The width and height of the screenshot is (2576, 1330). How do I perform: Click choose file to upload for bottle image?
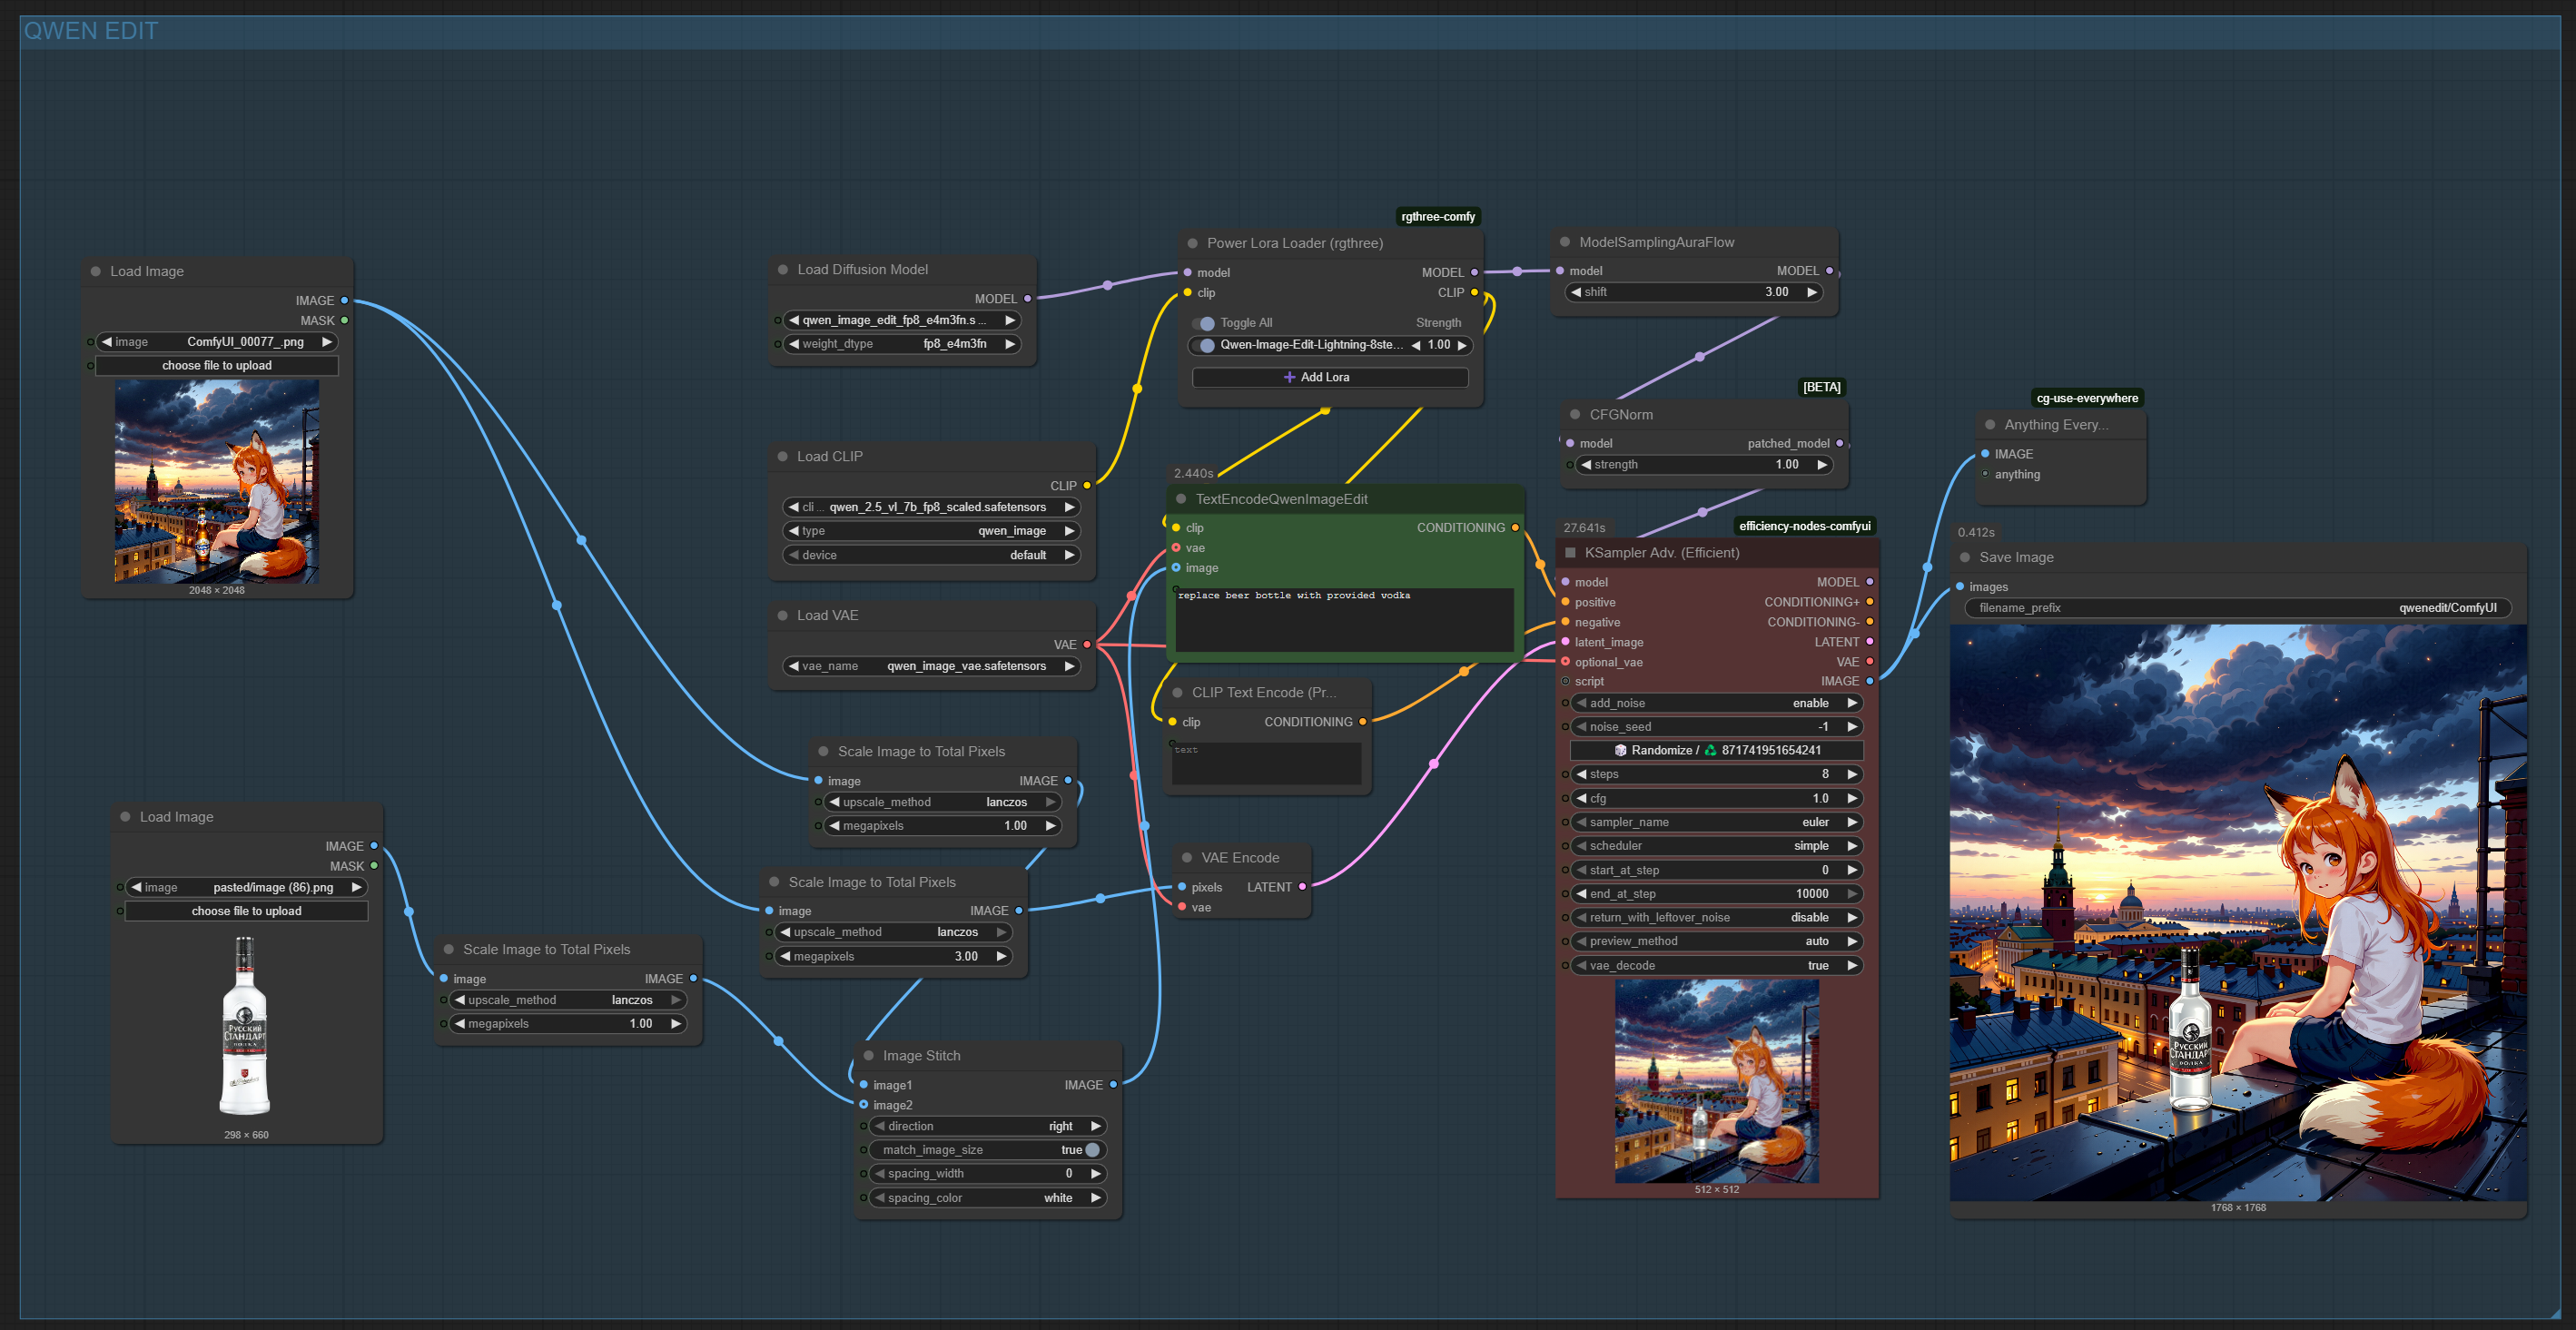(x=246, y=911)
